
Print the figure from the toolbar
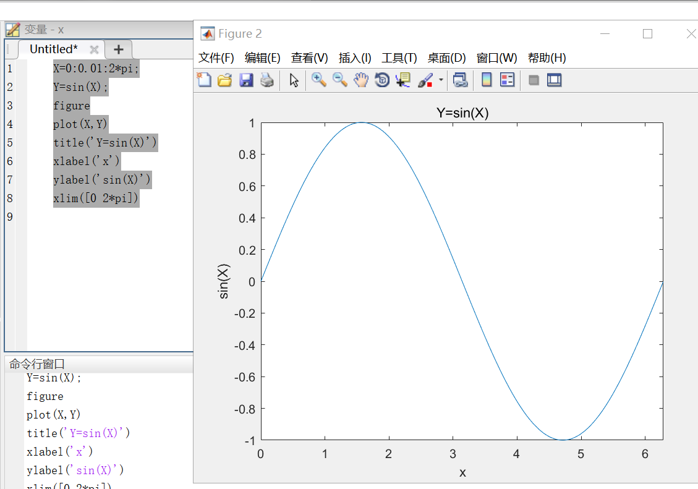(x=266, y=80)
